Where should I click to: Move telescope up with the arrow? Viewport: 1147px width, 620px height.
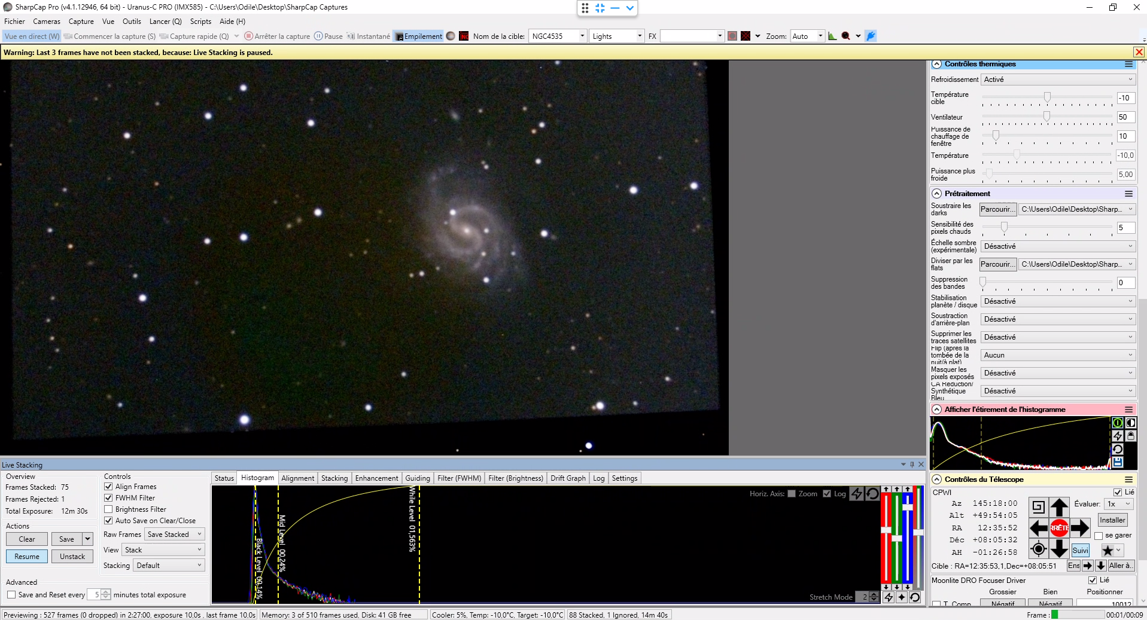click(1059, 507)
